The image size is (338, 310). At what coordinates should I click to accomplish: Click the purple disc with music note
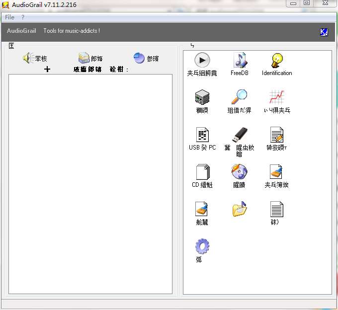(x=240, y=172)
